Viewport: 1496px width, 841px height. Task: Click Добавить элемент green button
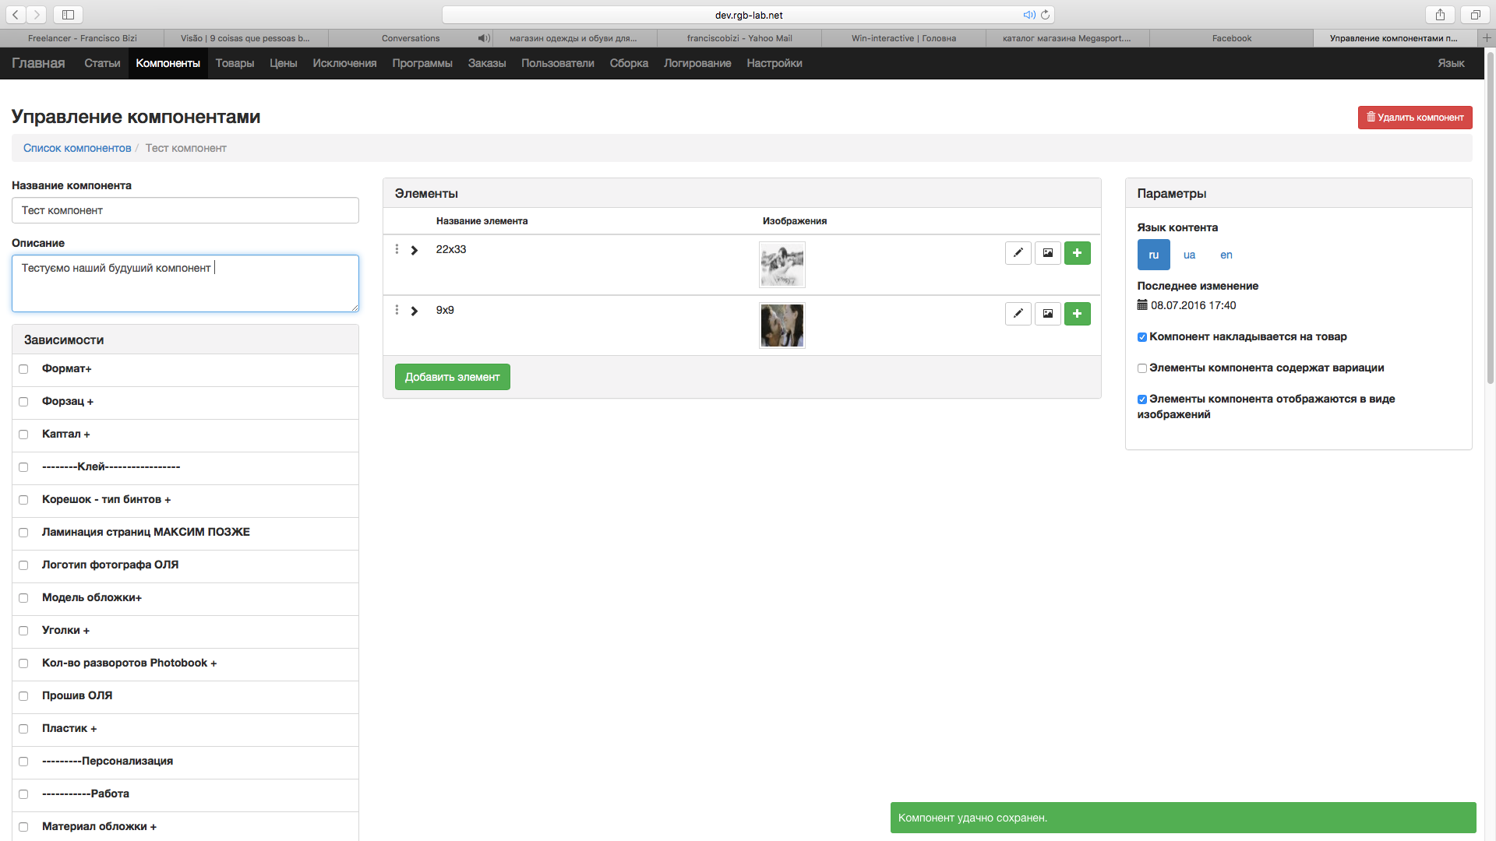tap(452, 377)
